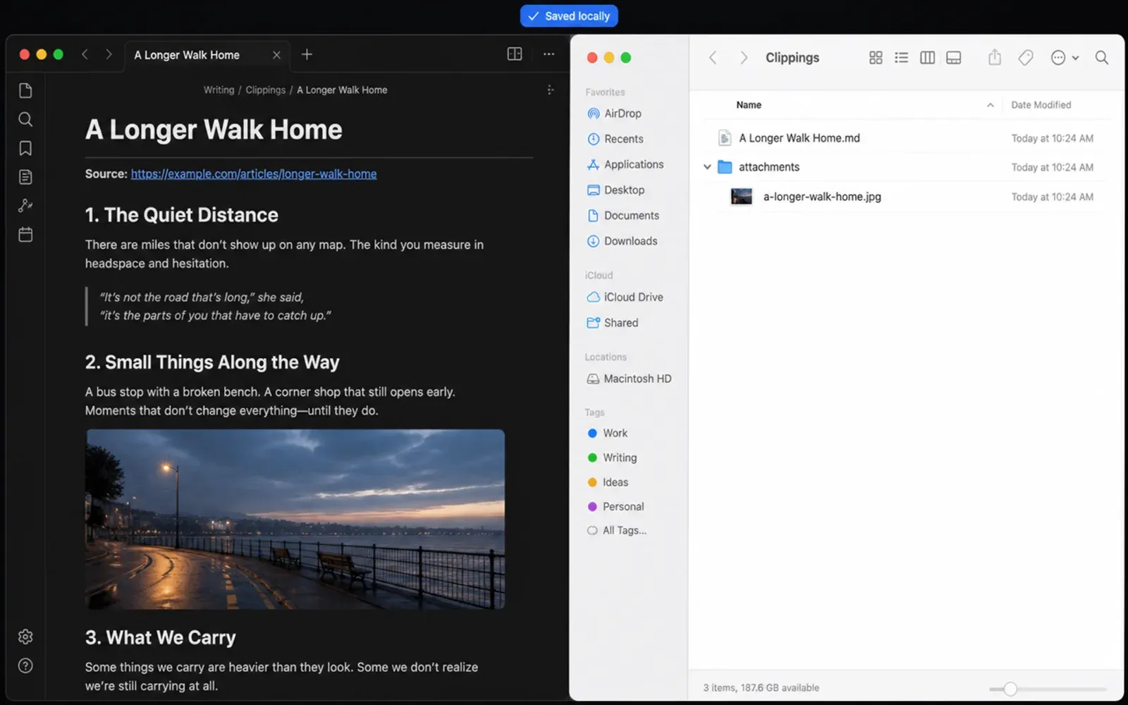
Task: Select the Writing tag in Finder sidebar
Action: click(612, 458)
